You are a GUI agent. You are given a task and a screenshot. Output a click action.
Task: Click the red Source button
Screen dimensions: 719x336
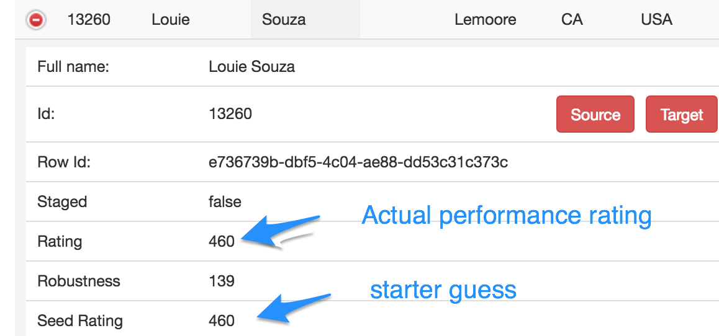[595, 115]
